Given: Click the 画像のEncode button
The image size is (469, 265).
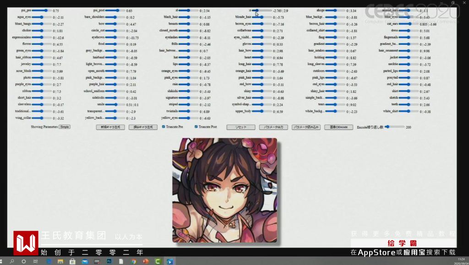Looking at the screenshot, I should tap(338, 127).
